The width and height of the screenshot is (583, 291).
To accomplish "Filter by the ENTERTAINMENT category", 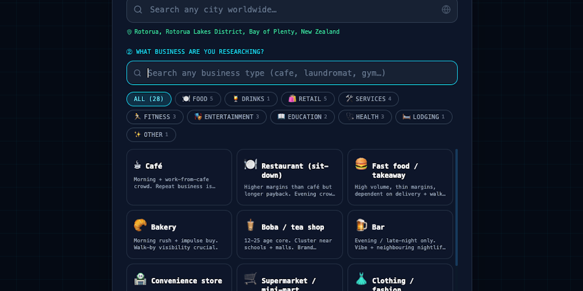I will pyautogui.click(x=227, y=117).
